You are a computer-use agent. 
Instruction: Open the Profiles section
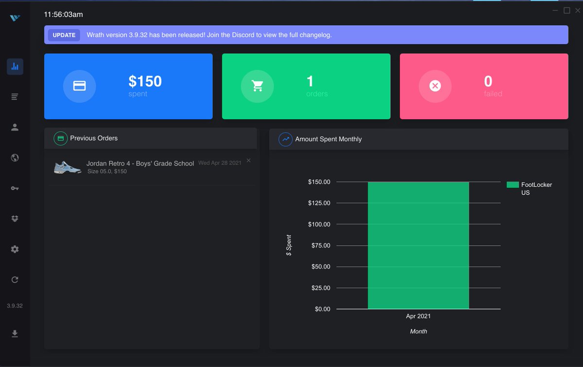coord(15,127)
